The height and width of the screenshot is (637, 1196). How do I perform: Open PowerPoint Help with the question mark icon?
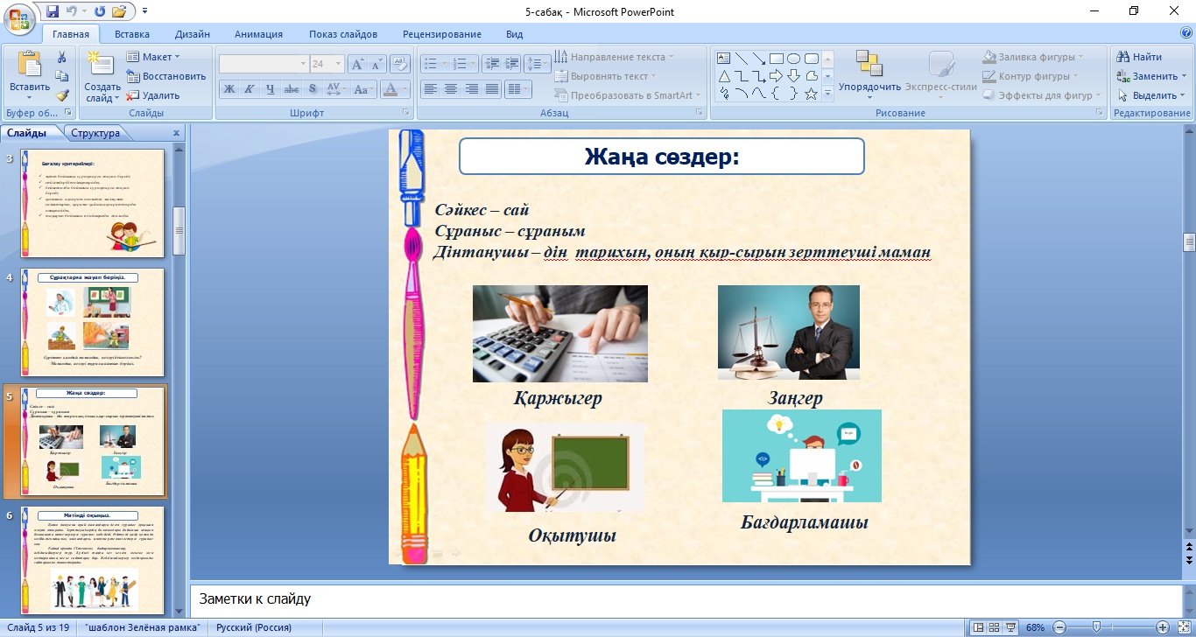tap(1186, 33)
